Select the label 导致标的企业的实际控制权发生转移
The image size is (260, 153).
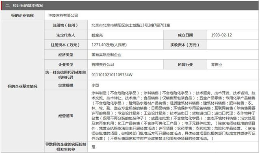click(66, 147)
